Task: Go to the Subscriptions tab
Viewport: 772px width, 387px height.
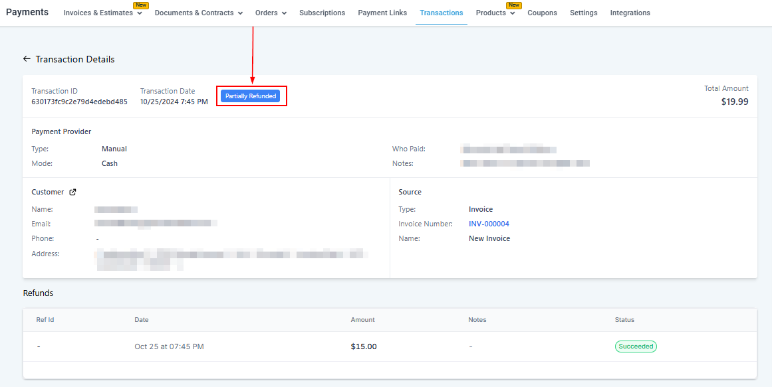Action: (x=322, y=13)
